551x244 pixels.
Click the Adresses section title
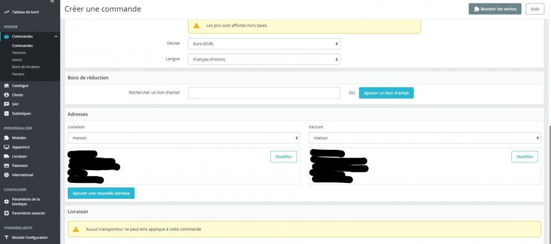pos(78,114)
